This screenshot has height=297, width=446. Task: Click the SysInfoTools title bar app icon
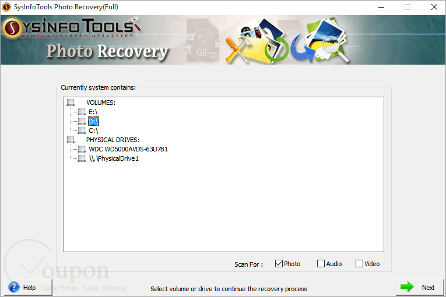[x=6, y=7]
